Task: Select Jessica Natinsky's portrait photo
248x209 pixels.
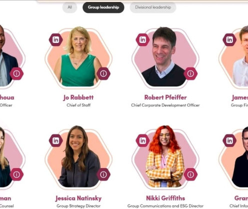Action: click(78, 156)
